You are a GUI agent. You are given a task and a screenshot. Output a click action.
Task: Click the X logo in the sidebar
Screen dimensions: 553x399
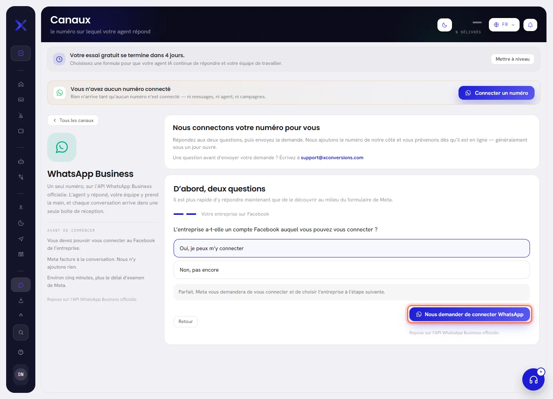pyautogui.click(x=21, y=25)
